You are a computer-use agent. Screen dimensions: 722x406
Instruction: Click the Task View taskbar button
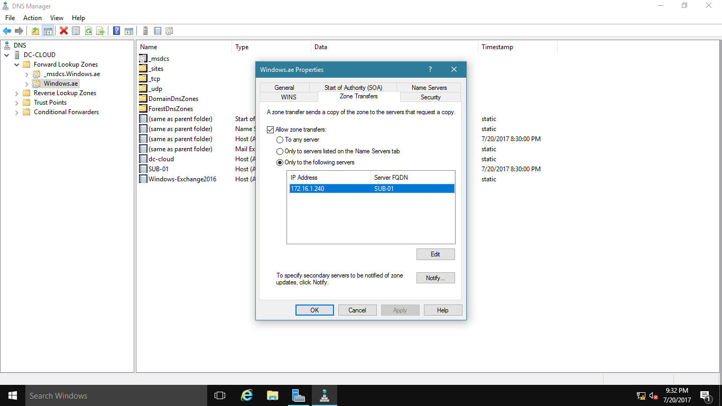220,395
